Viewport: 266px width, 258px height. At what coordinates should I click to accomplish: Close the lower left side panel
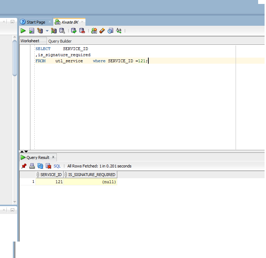(4, 210)
